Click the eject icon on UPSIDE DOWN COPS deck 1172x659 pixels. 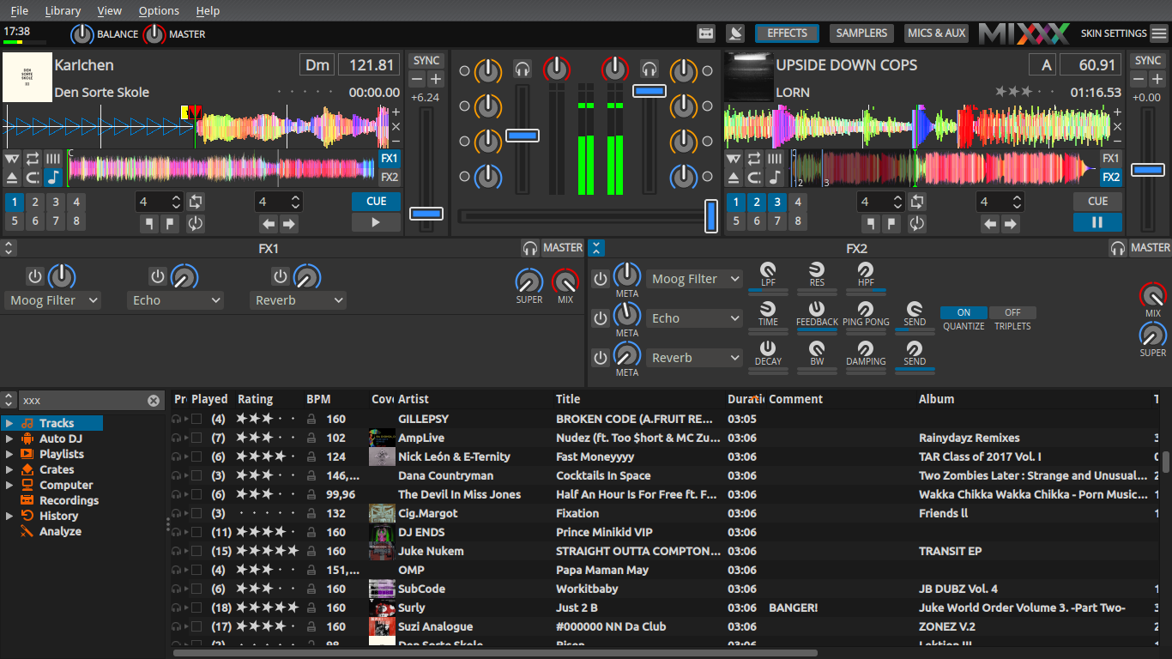733,178
